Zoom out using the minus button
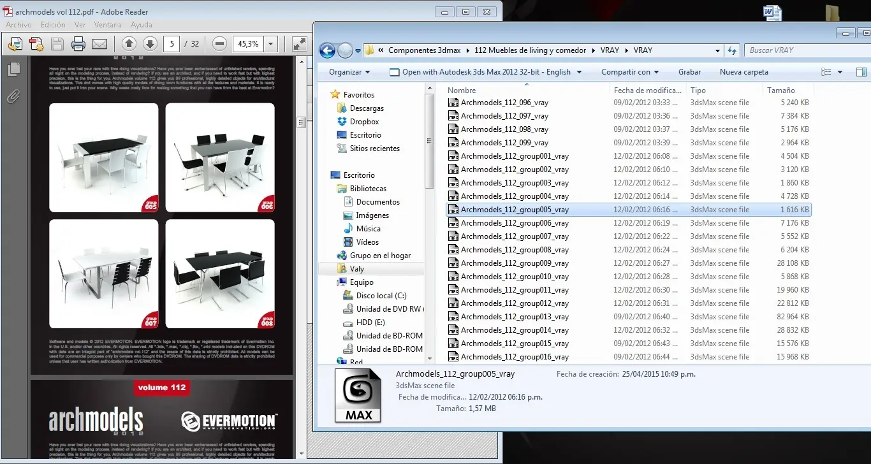 220,44
